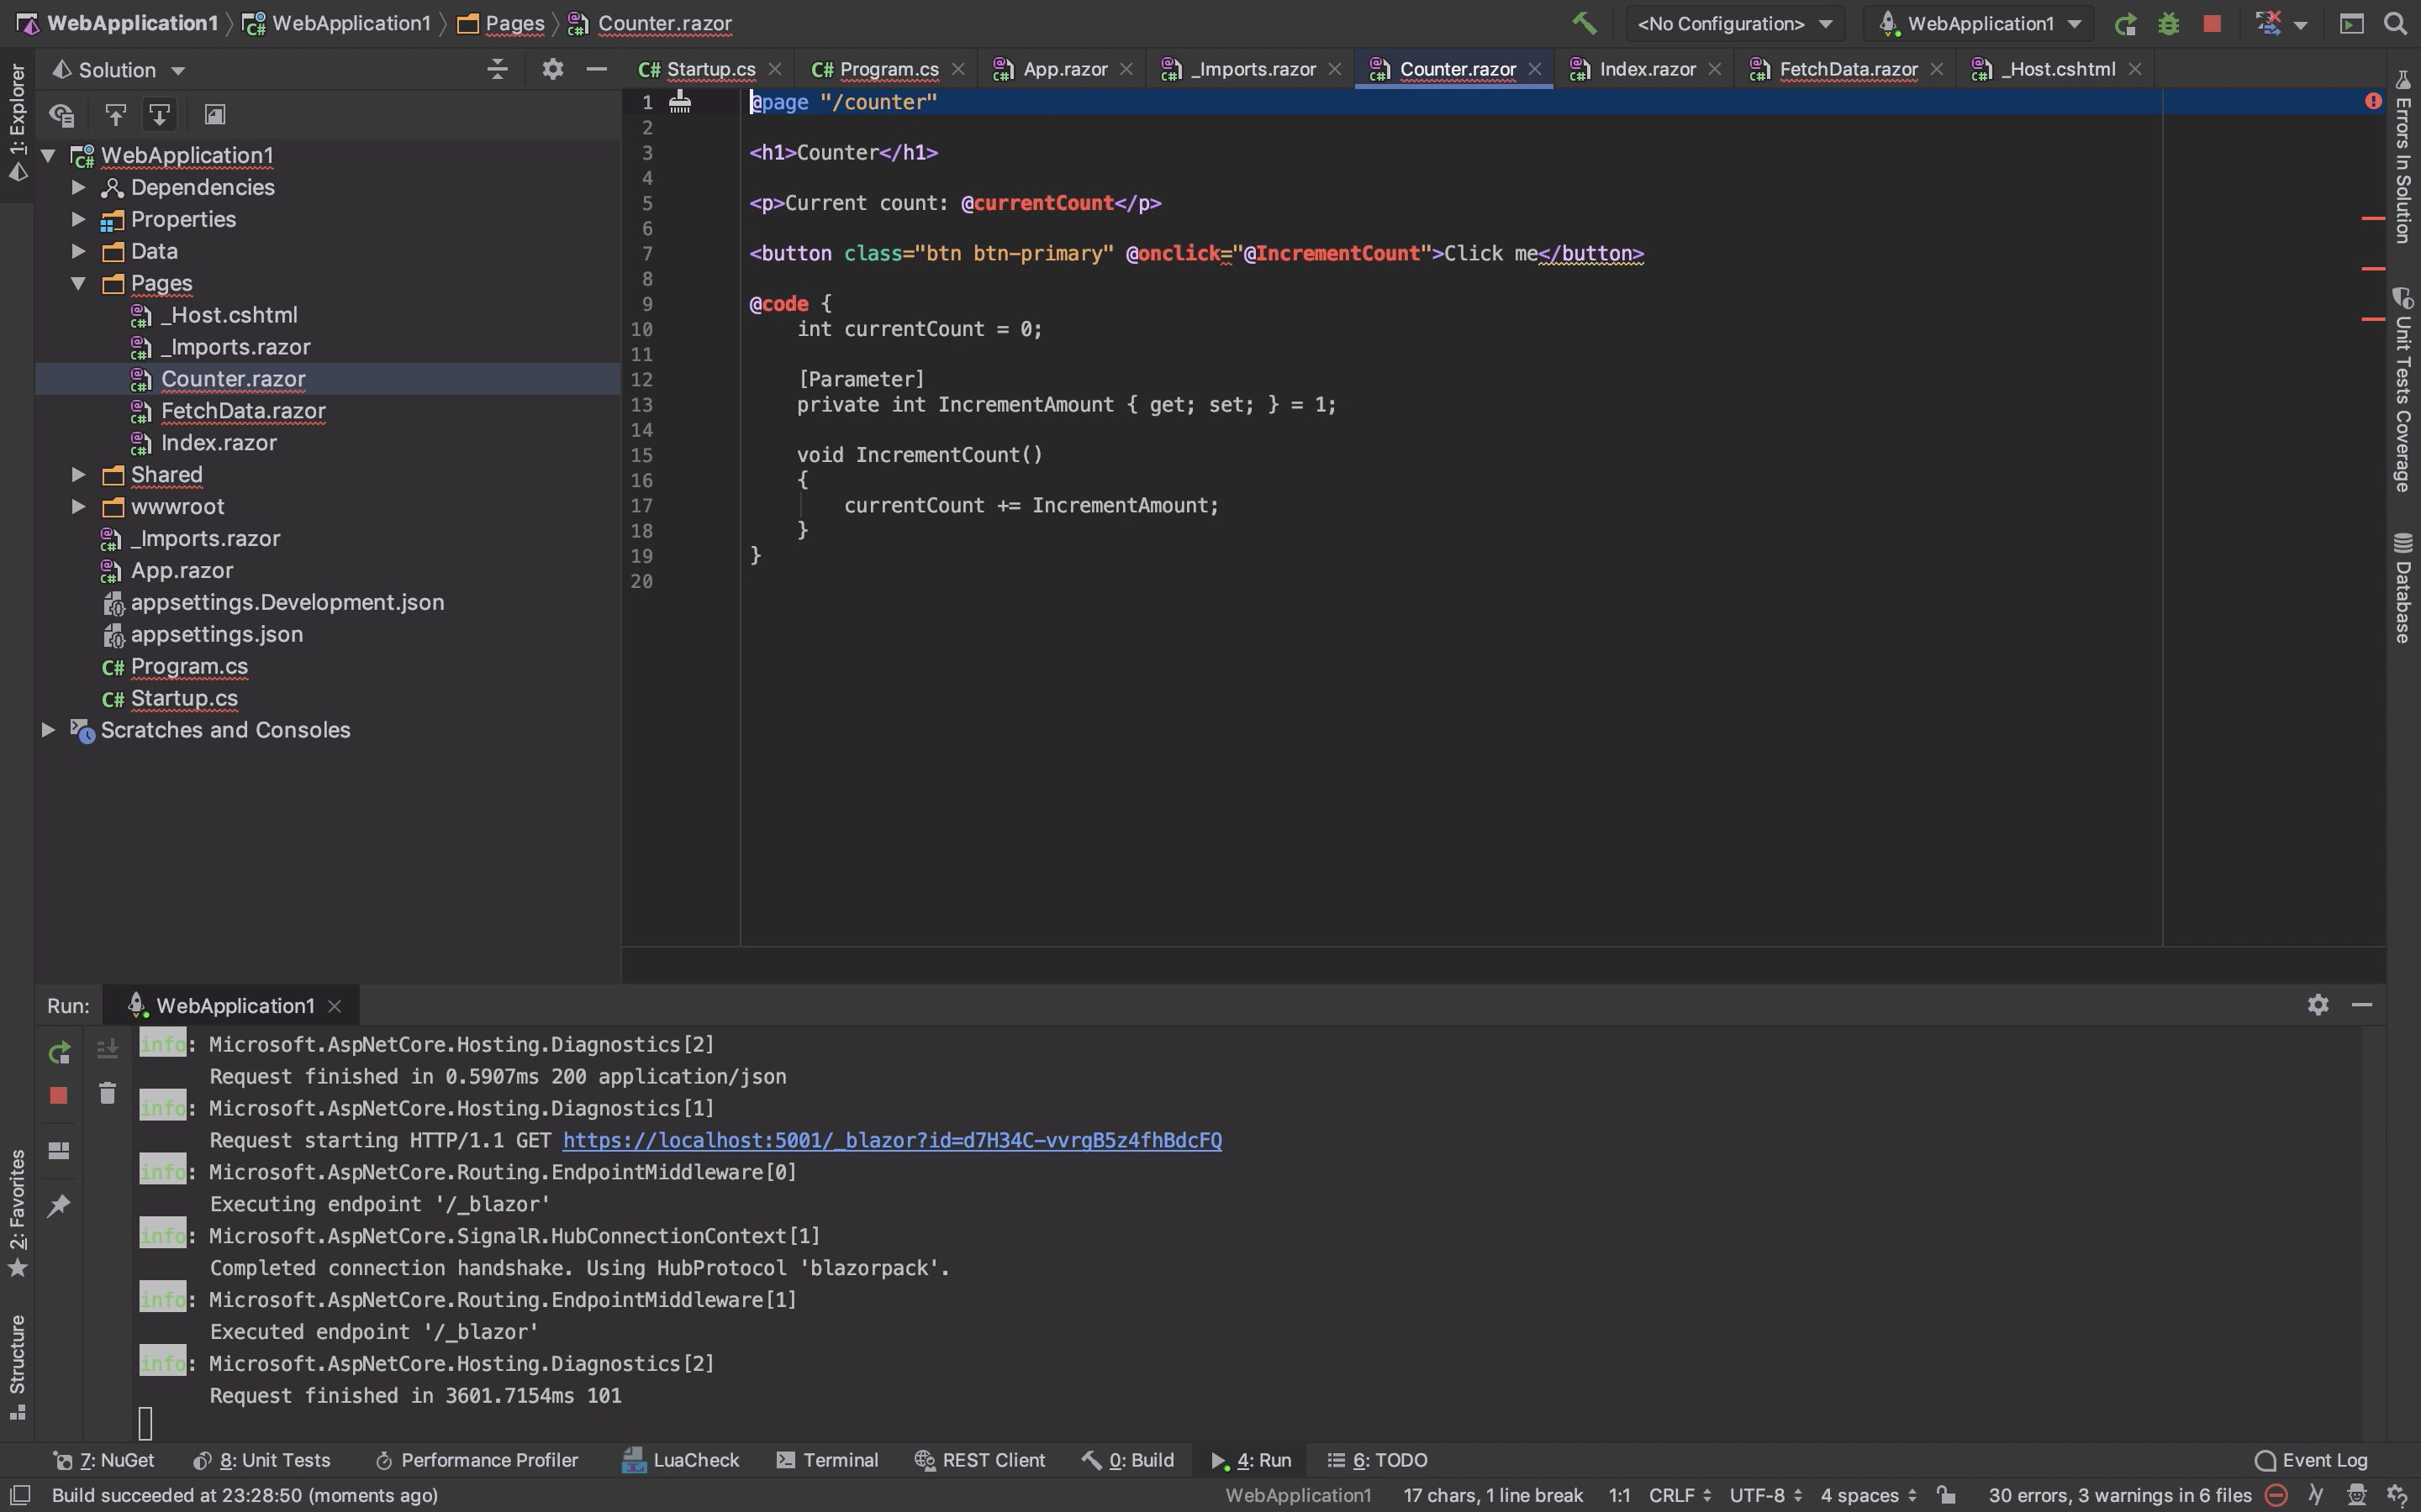Open the No Configuration dropdown
The height and width of the screenshot is (1512, 2421).
1736,24
